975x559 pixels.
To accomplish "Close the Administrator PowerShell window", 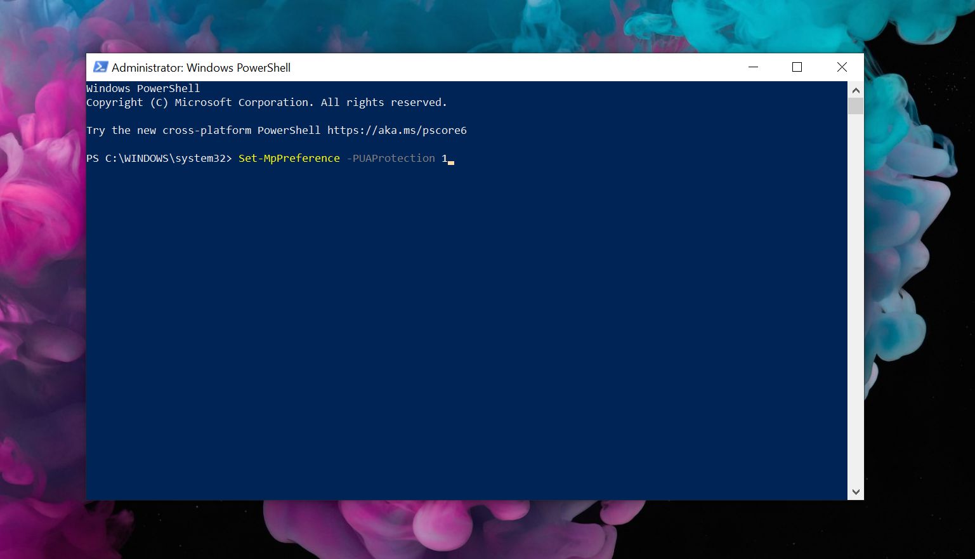I will (842, 67).
